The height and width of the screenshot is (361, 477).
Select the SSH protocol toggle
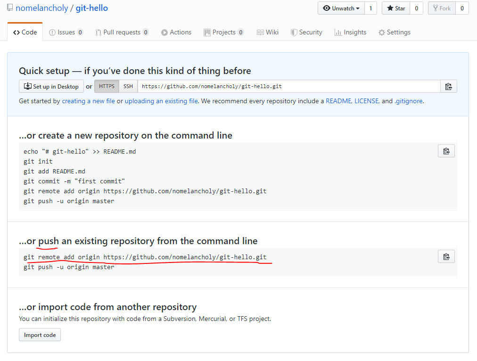(128, 86)
